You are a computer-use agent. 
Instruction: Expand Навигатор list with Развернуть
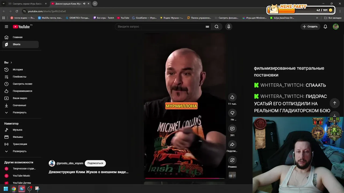(20, 151)
